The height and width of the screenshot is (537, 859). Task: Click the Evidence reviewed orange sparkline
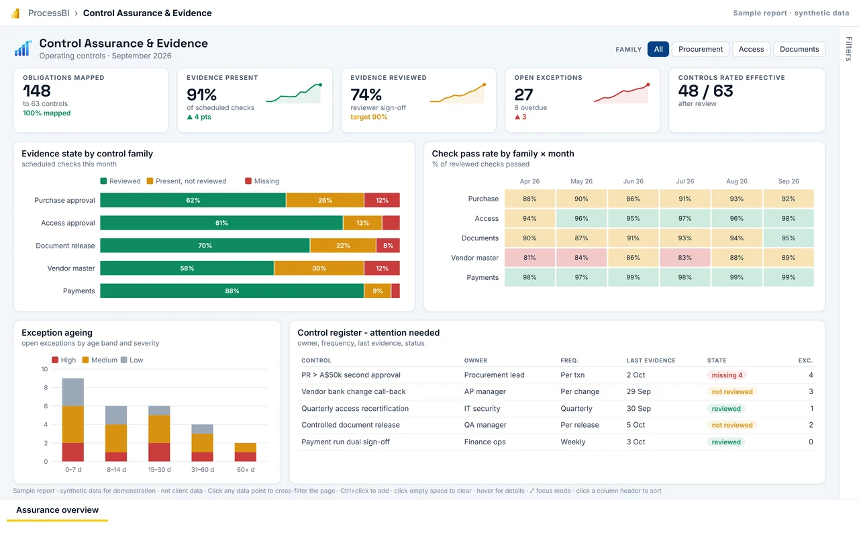click(x=458, y=93)
